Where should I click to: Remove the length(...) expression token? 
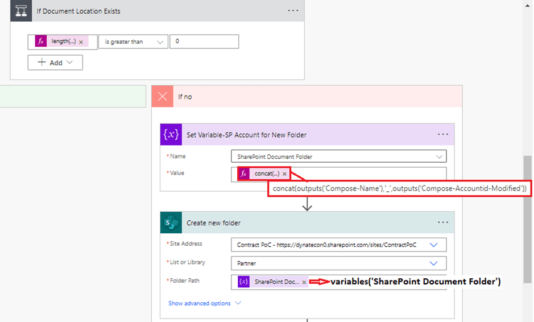coord(81,42)
